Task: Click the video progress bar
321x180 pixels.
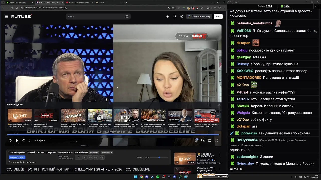Action: point(113,135)
